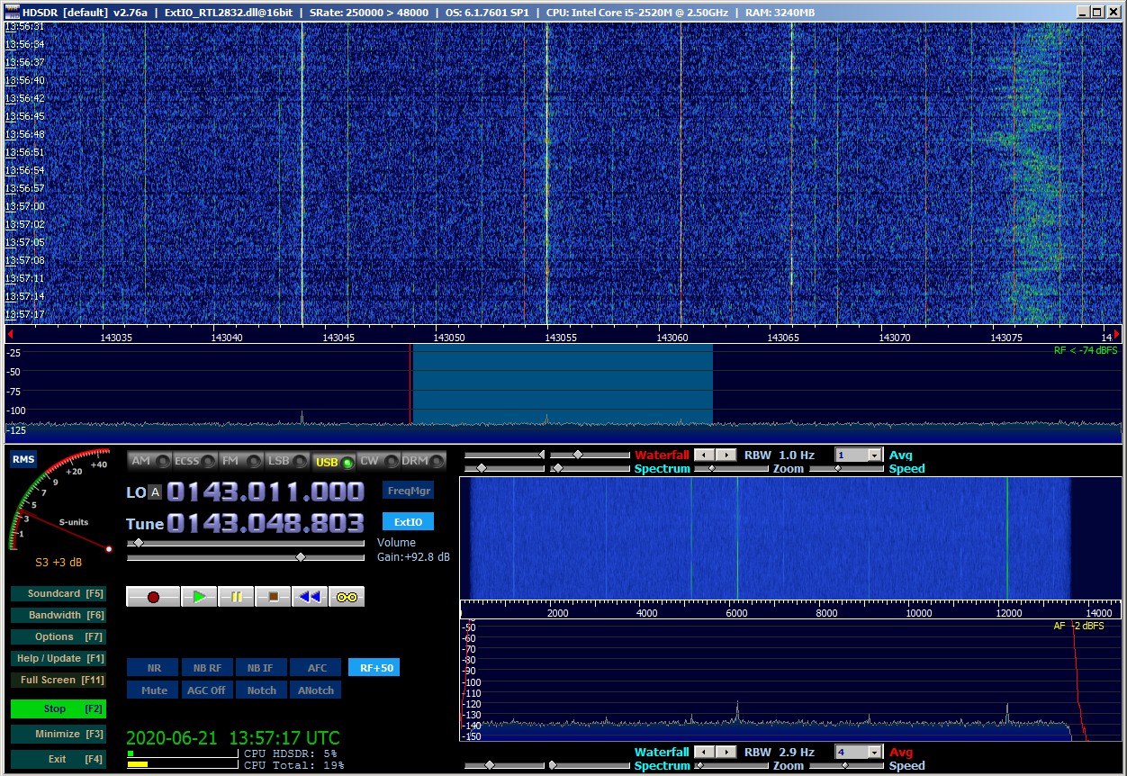1127x776 pixels.
Task: Click the upper Spectrum label
Action: (662, 468)
